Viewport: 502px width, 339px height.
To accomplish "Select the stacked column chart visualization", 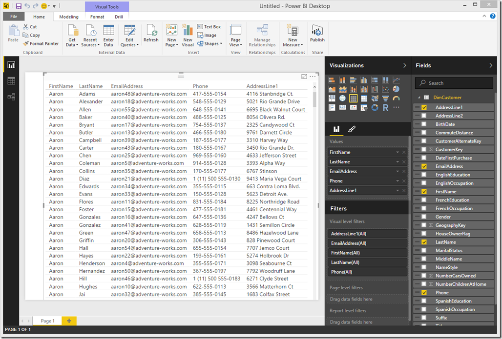I will [343, 80].
